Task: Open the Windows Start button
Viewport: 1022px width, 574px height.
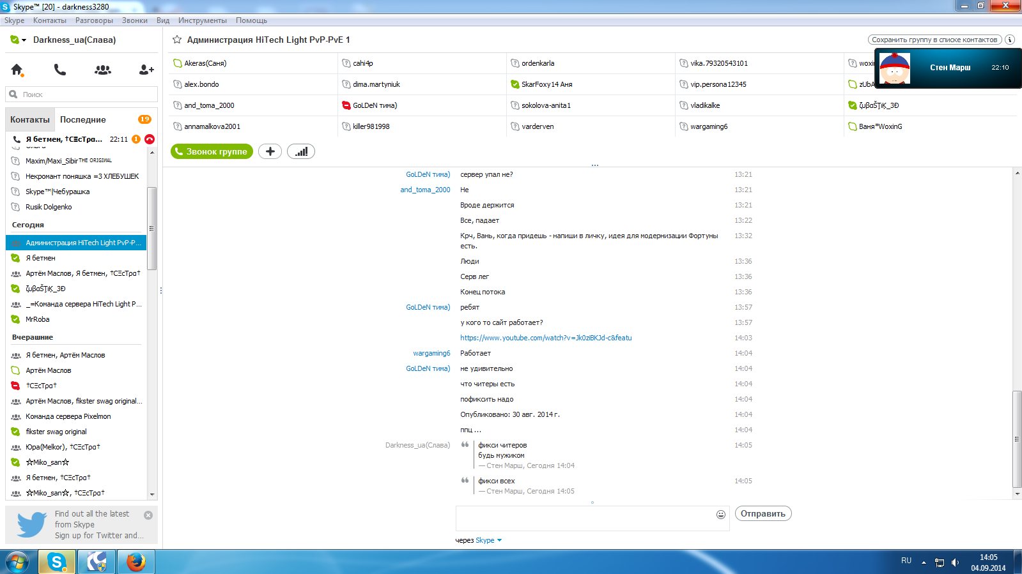Action: pyautogui.click(x=17, y=562)
